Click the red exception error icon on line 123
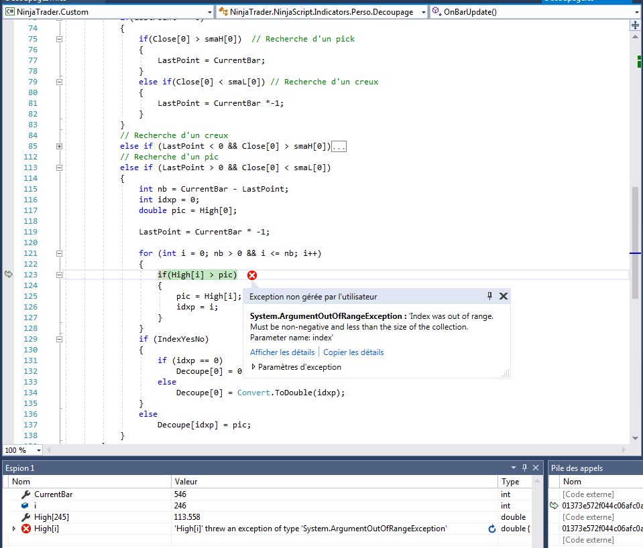The height and width of the screenshot is (548, 643). 252,275
